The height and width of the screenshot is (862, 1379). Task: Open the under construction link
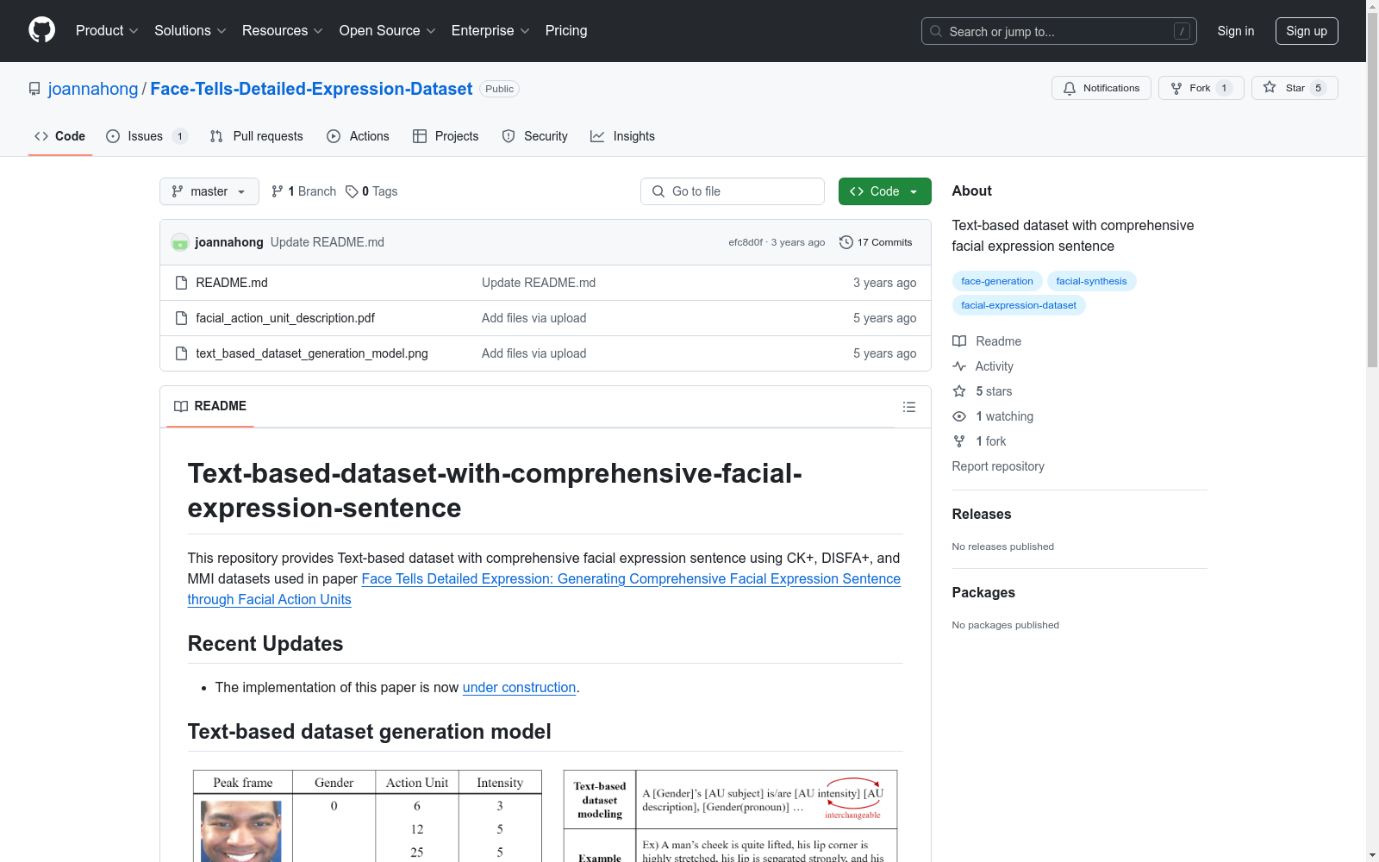[x=519, y=687]
